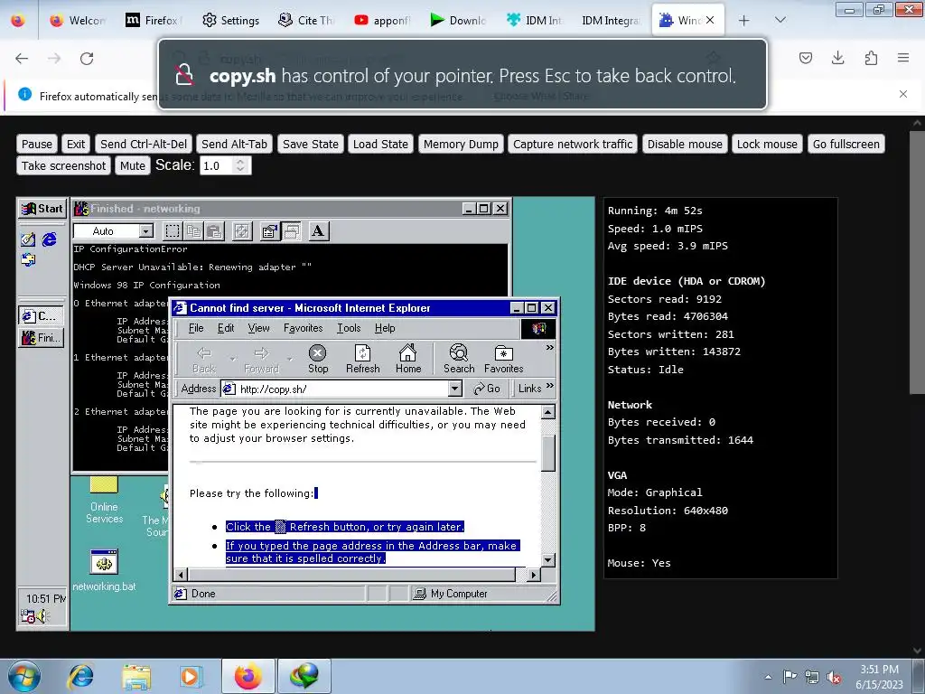Toggle the Background icon in networking toolbar

[291, 230]
